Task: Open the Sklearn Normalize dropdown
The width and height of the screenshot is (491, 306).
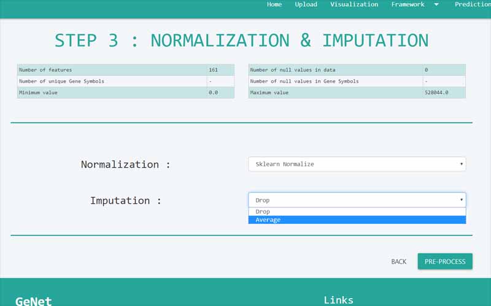Action: pyautogui.click(x=357, y=164)
